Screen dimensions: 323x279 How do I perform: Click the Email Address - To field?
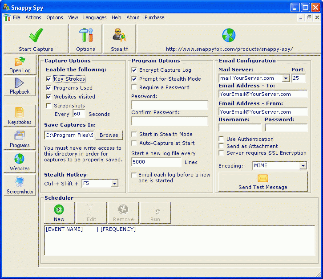click(263, 94)
